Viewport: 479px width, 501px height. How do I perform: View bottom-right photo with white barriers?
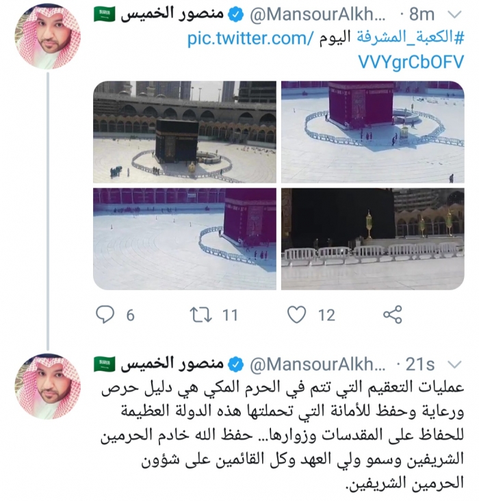pos(373,239)
